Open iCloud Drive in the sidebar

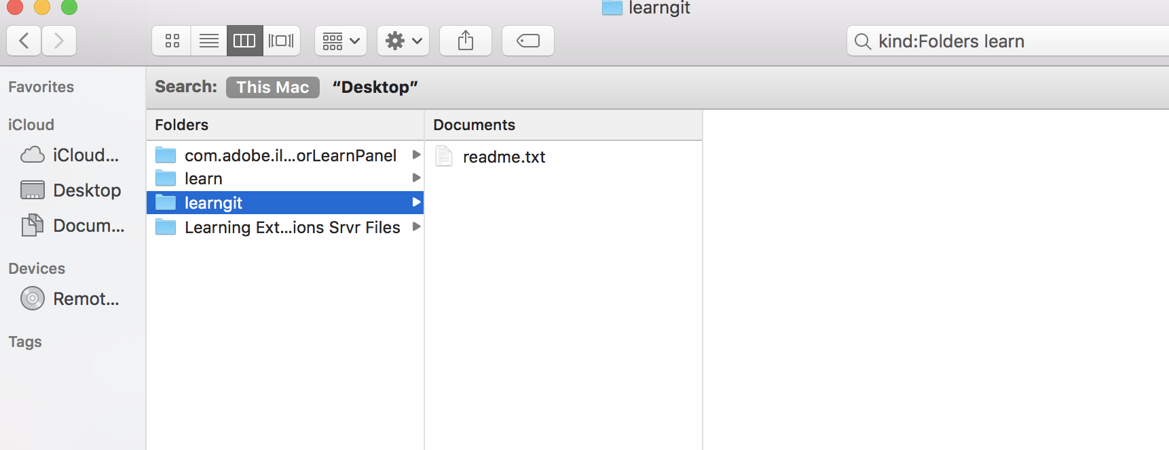86,155
